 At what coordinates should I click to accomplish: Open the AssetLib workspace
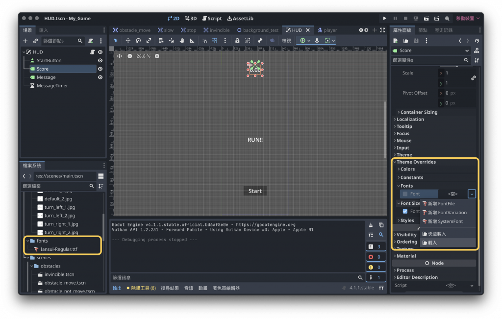[240, 18]
